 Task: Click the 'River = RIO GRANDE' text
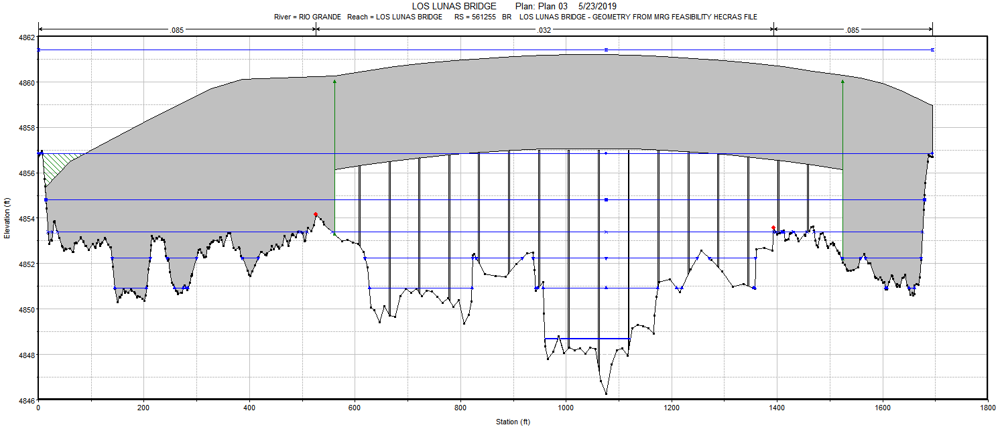pyautogui.click(x=308, y=17)
